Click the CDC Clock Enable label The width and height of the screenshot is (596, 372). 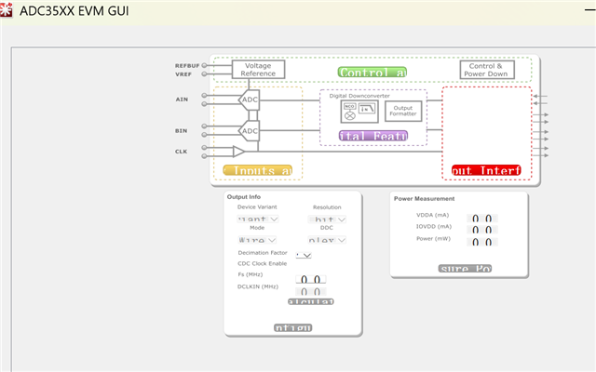tap(263, 263)
